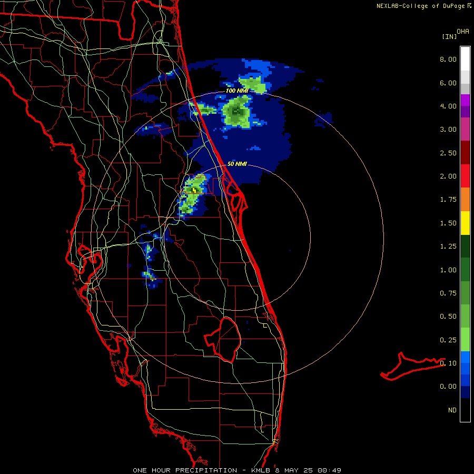Click the 1.75 legend value

[448, 200]
